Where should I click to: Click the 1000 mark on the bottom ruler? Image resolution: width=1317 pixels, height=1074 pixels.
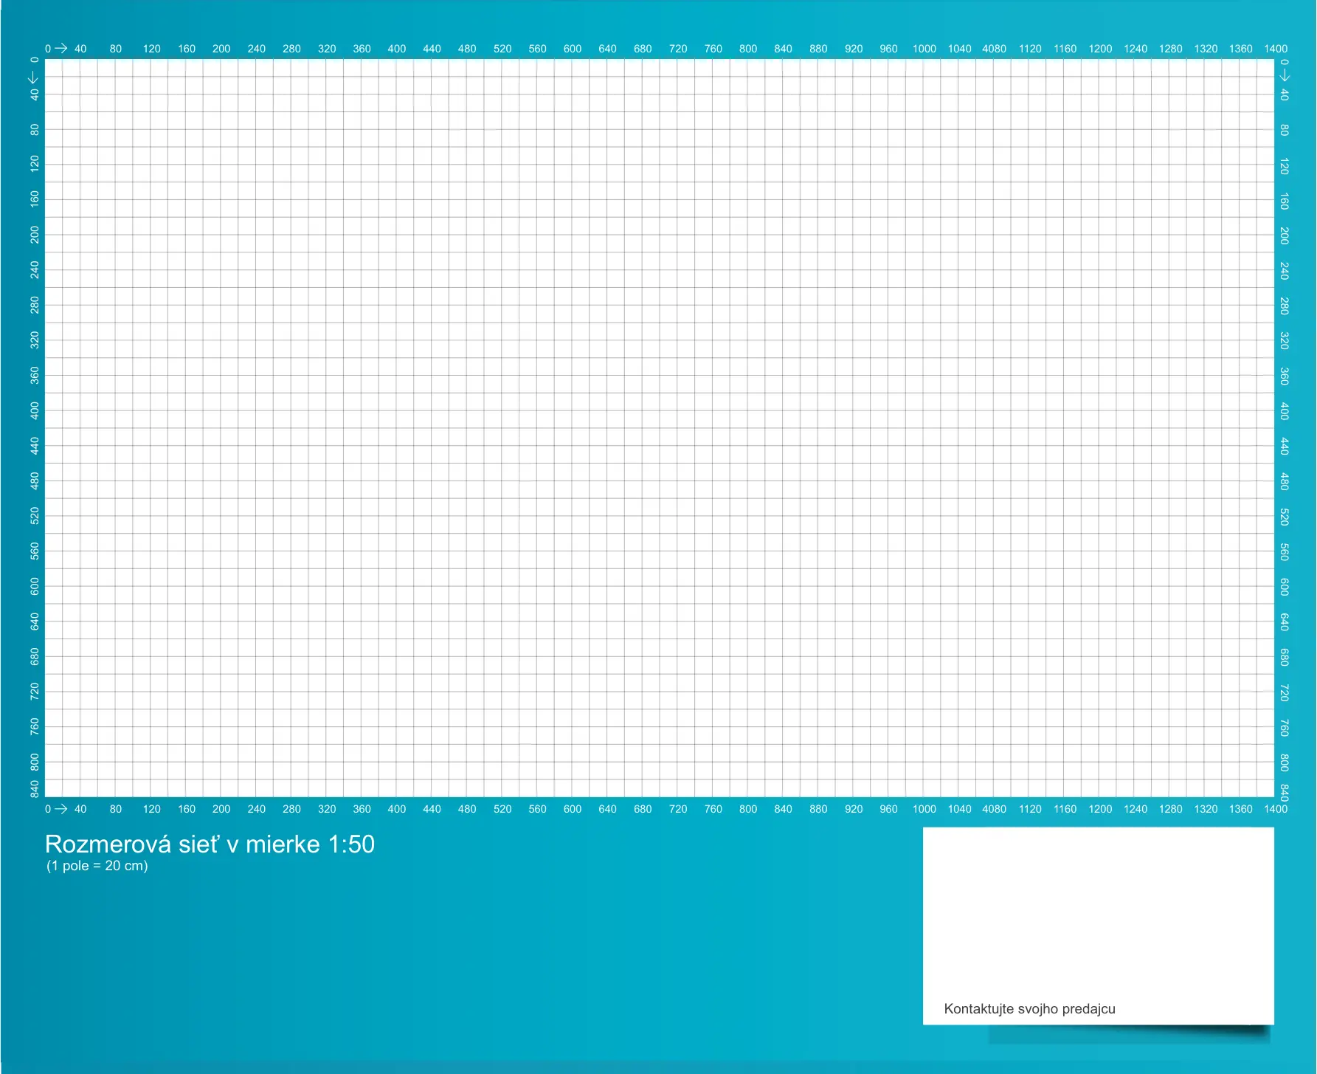924,809
